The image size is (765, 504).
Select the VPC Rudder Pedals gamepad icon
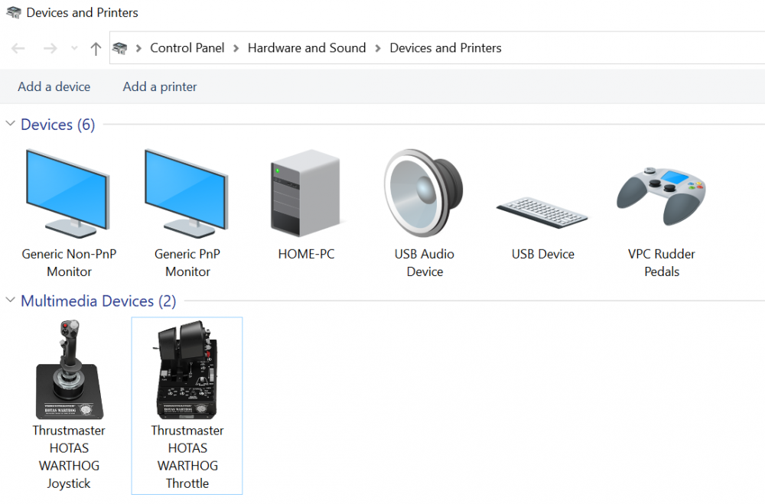pyautogui.click(x=661, y=196)
